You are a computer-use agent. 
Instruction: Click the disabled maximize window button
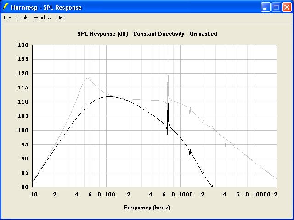pyautogui.click(x=276, y=7)
